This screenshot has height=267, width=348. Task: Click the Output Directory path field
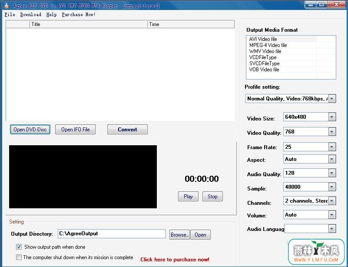coord(112,234)
